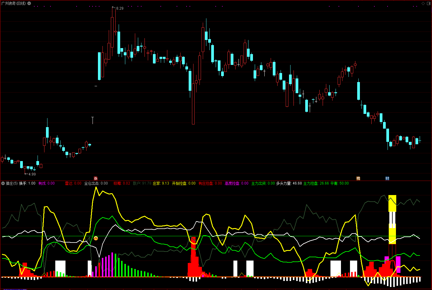Select the 吸筹: 0.02 indicator value
Viewport: 432px width, 290px height.
122,183
